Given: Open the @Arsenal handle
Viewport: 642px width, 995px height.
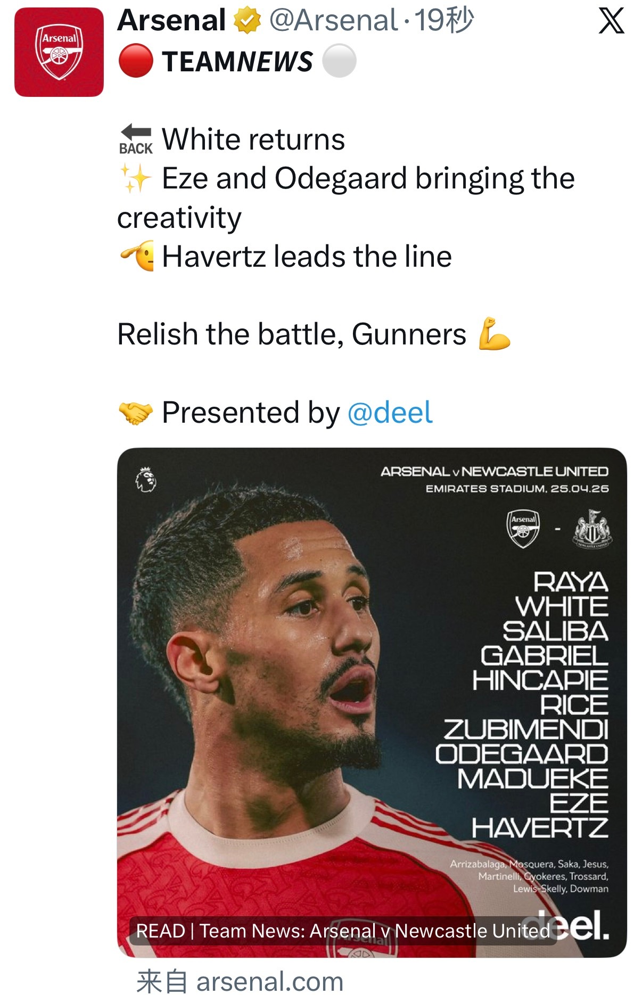Looking at the screenshot, I should 334,21.
